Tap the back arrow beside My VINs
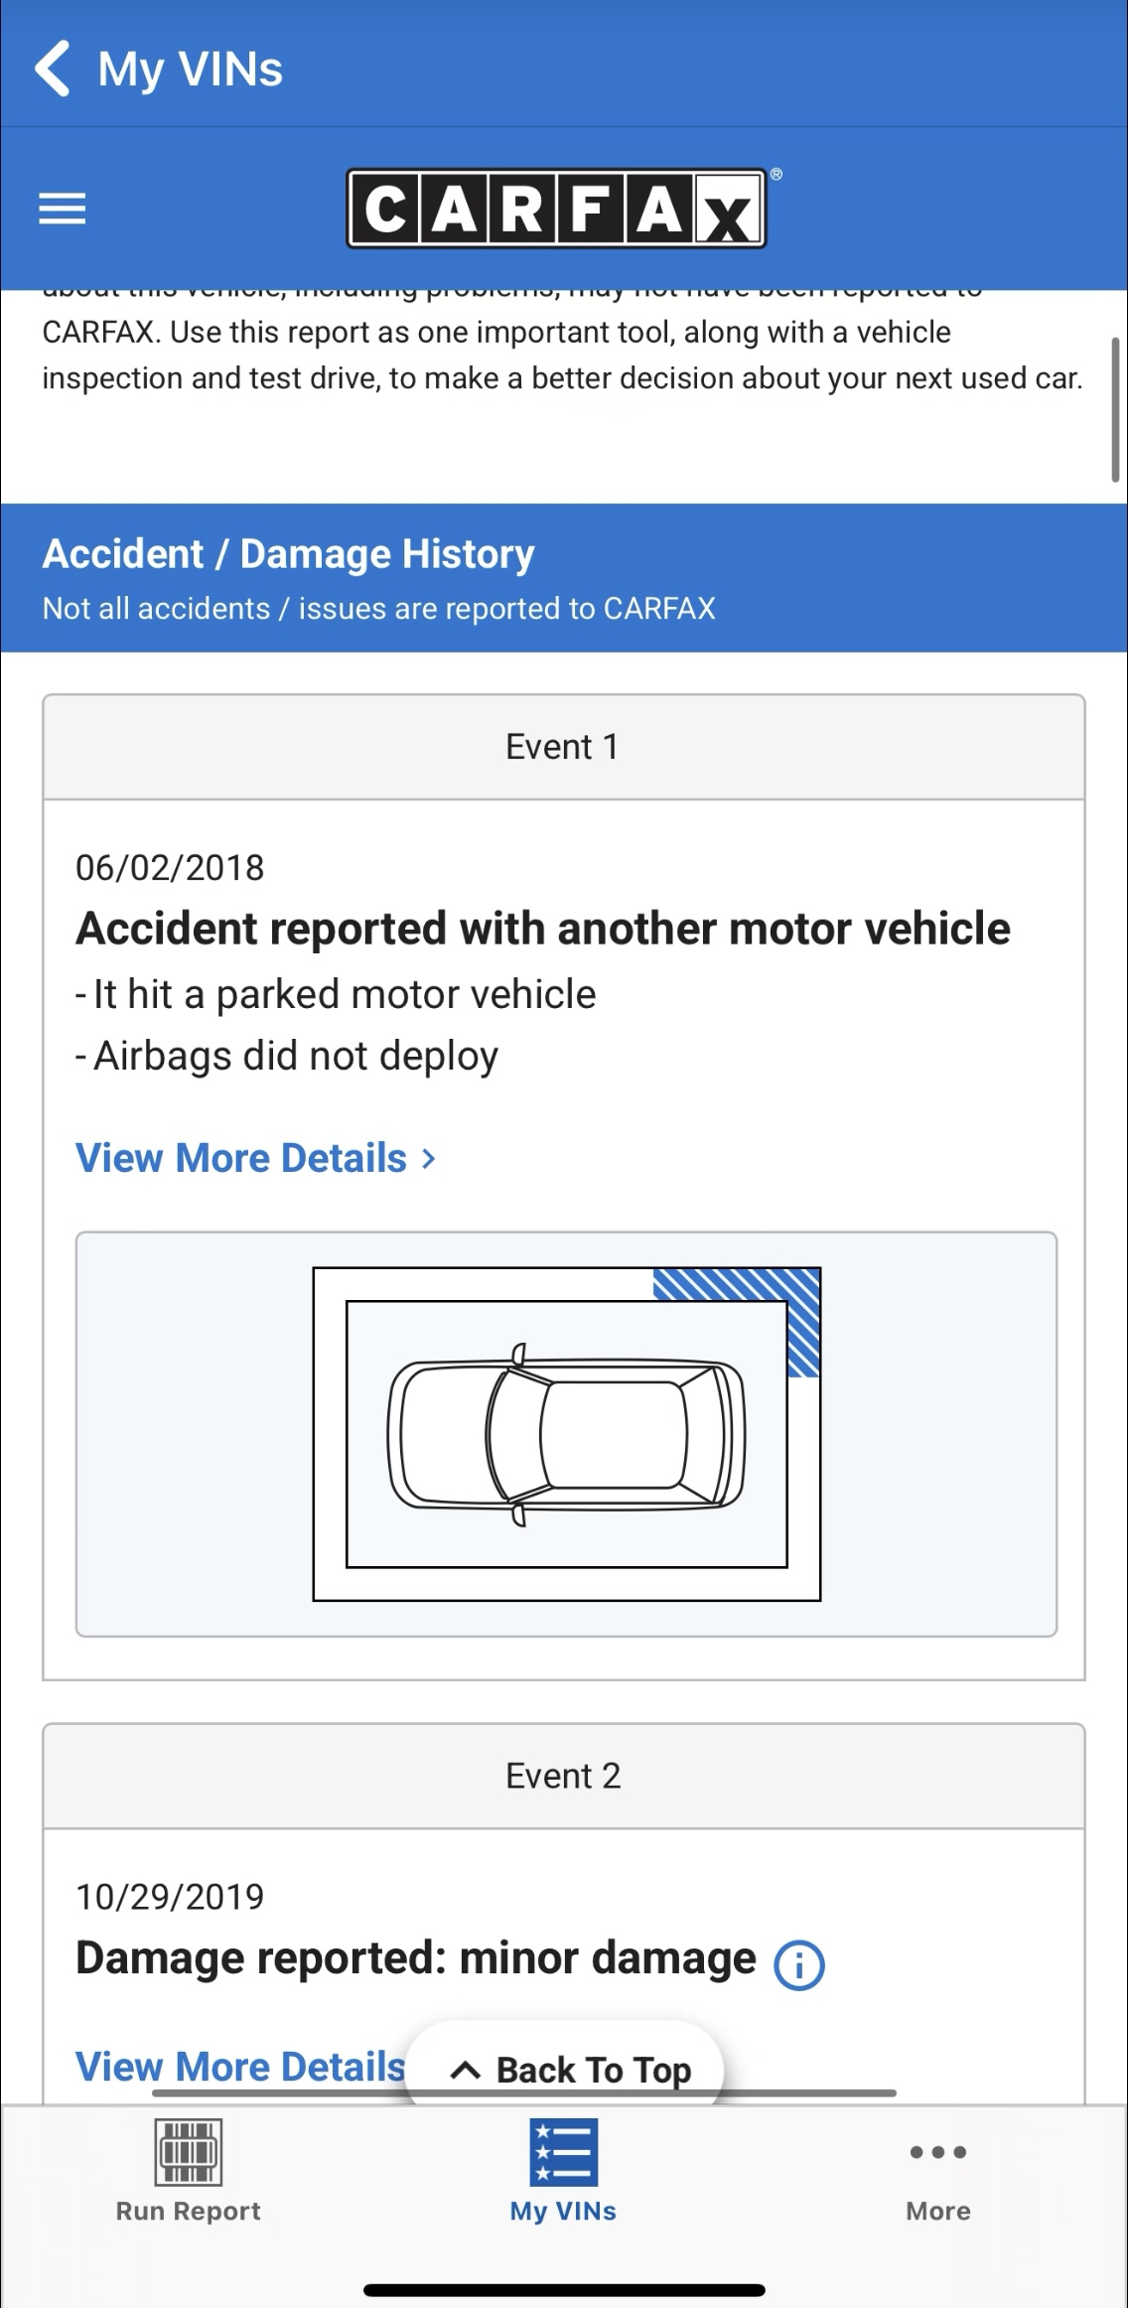Screen dimensions: 1128x2308 [52, 69]
